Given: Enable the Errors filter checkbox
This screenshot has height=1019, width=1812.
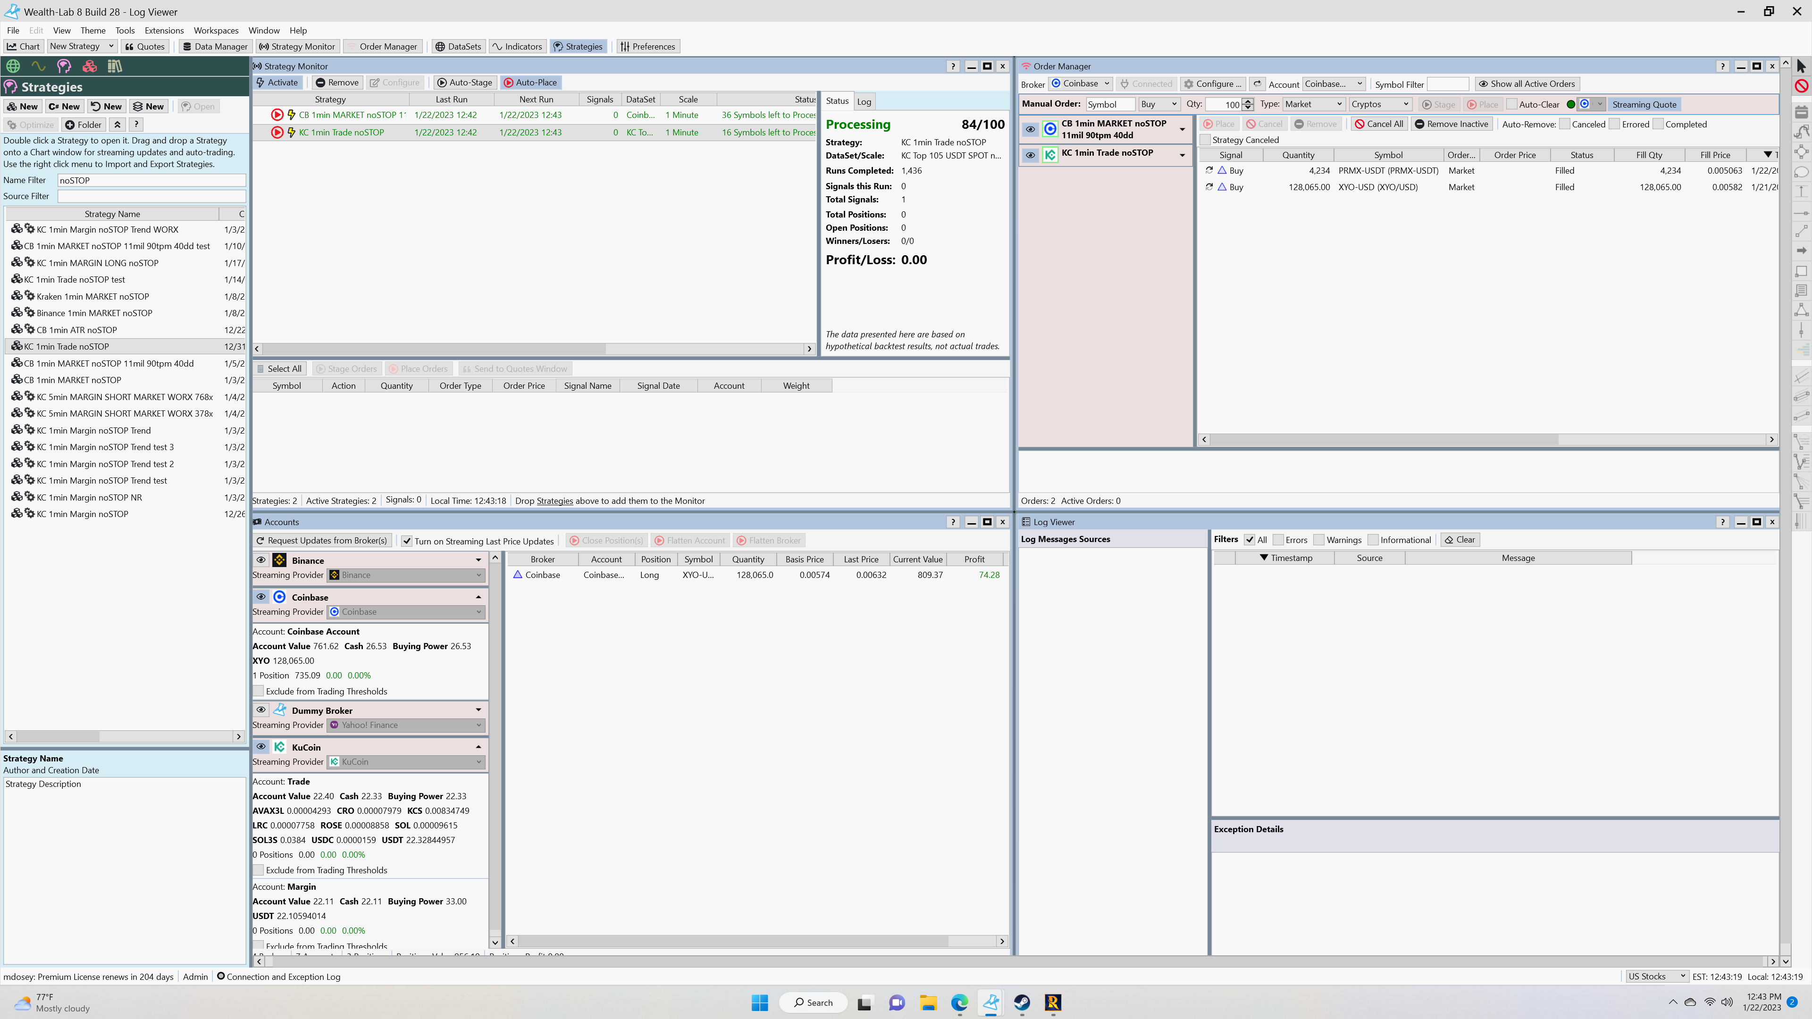Looking at the screenshot, I should click(x=1278, y=540).
